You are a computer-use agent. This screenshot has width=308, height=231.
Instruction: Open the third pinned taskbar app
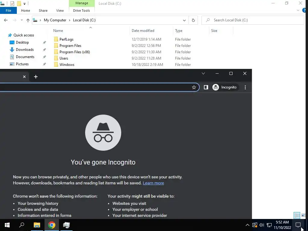pyautogui.click(x=66, y=225)
